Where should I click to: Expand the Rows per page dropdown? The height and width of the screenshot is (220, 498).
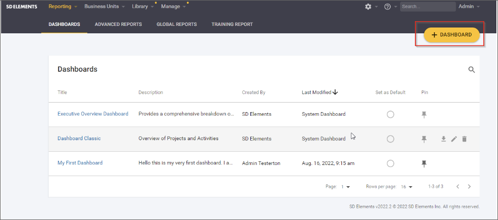tap(406, 187)
